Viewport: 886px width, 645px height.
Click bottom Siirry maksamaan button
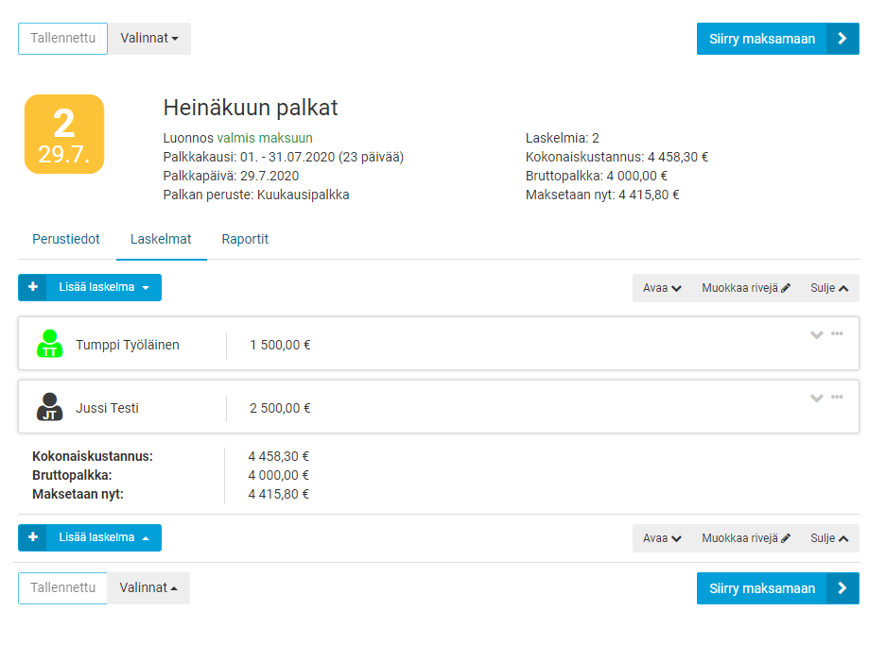(x=777, y=588)
